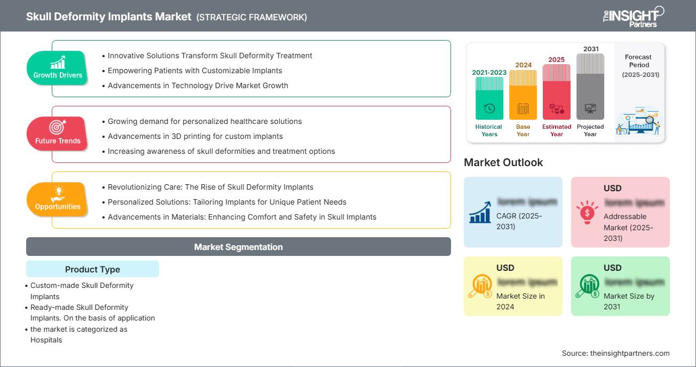Screen dimensions: 696x367
Task: Click the Base Year calendar icon
Action: (523, 110)
